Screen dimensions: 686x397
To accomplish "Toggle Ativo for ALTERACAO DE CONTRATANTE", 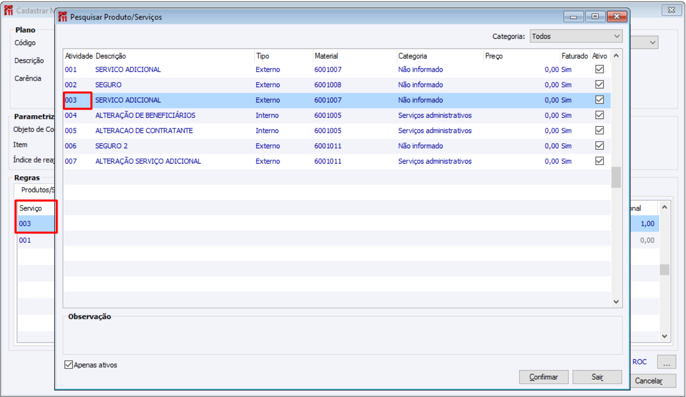I will point(599,130).
